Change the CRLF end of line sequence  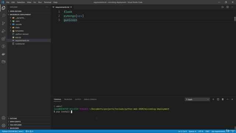pos(207,132)
